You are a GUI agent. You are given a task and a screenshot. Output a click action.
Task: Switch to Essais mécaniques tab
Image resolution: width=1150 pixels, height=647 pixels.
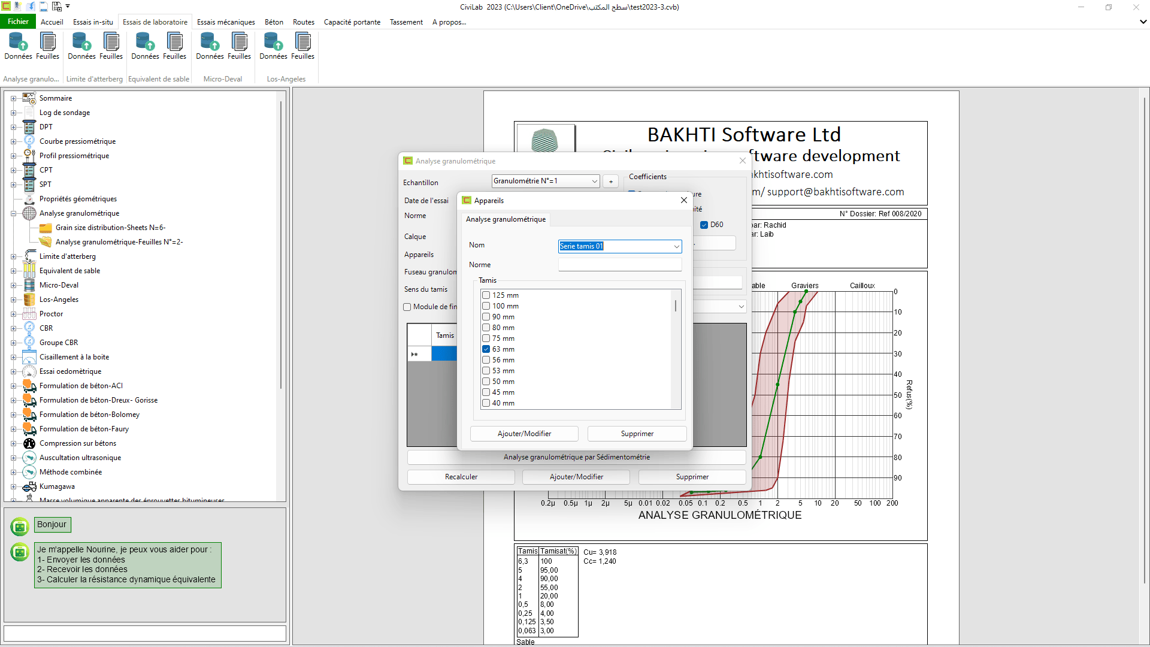226,22
